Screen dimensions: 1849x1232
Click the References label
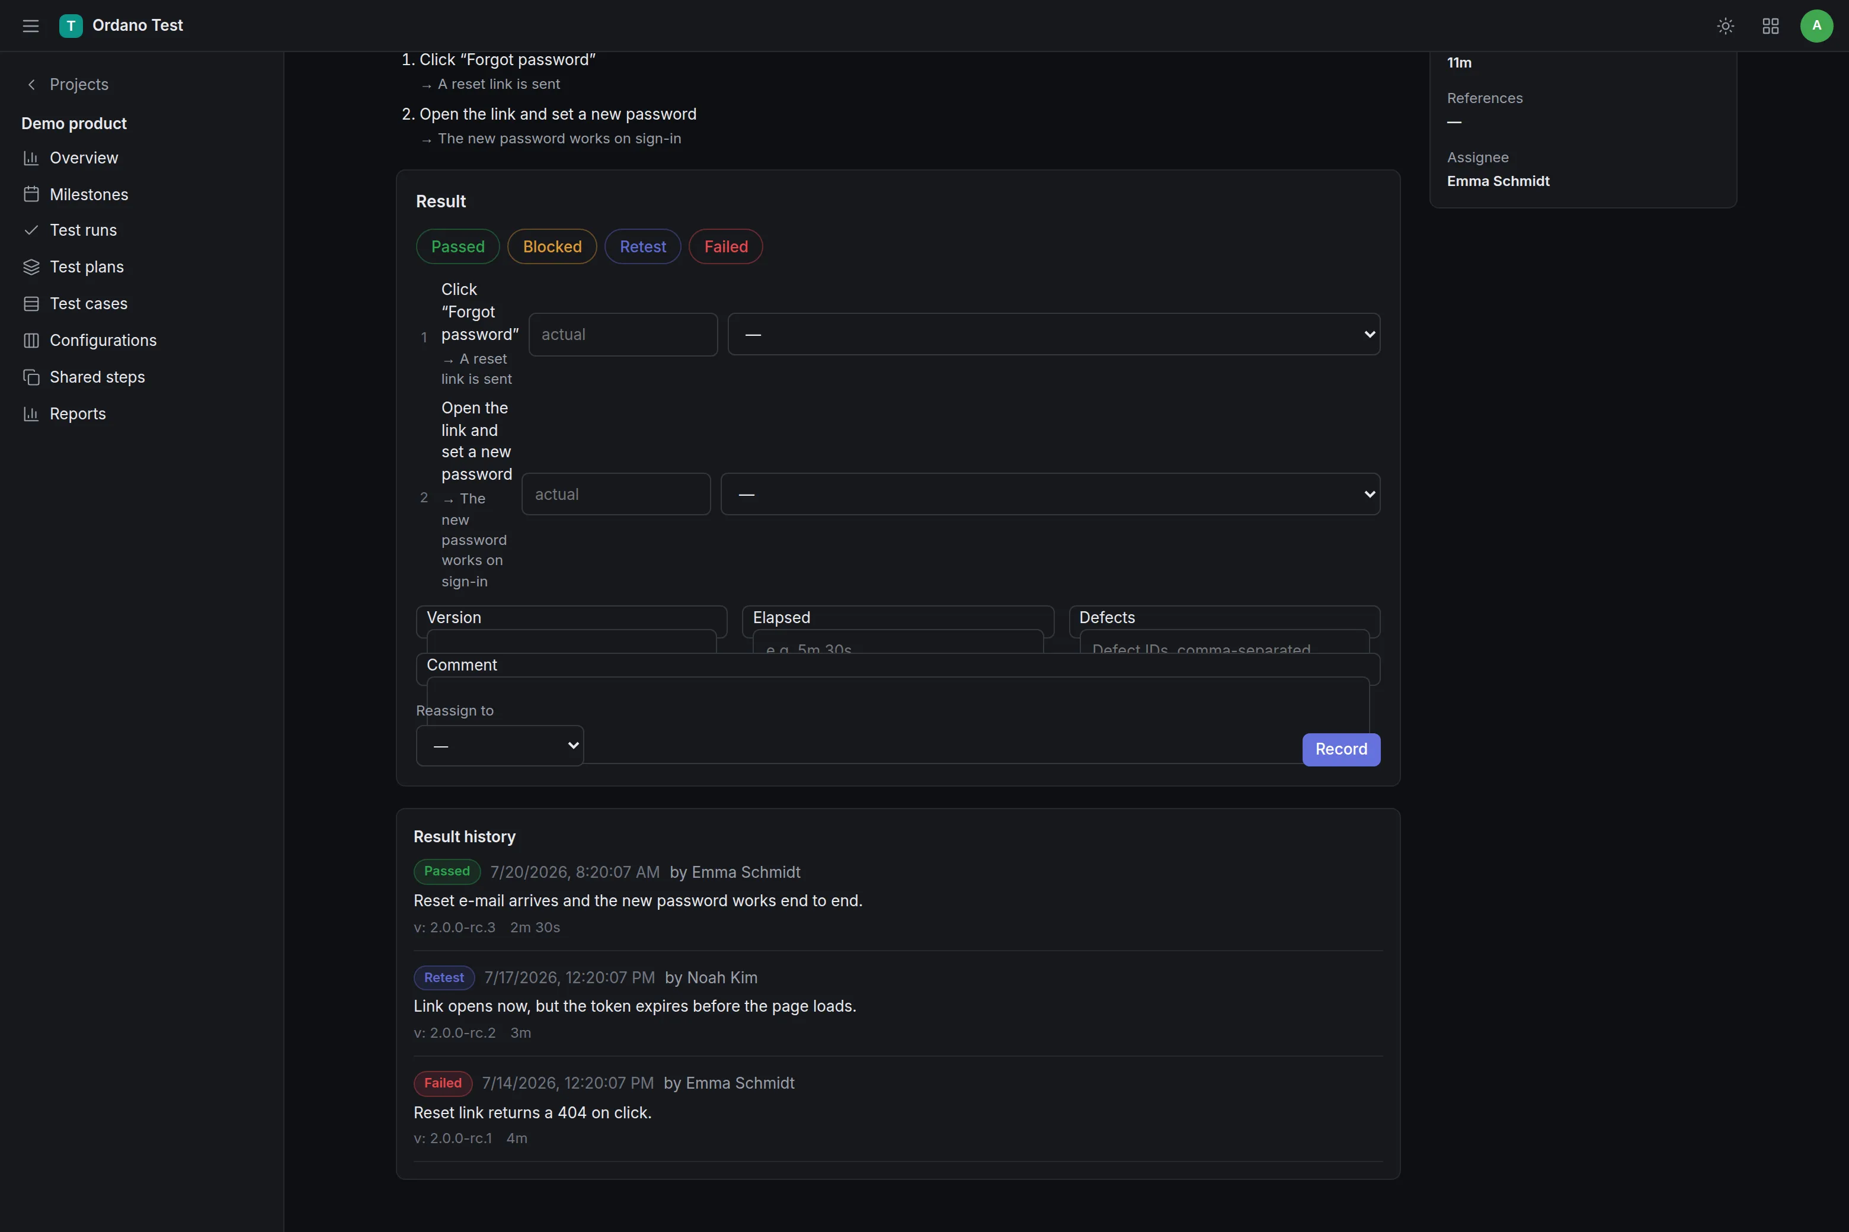[x=1485, y=98]
